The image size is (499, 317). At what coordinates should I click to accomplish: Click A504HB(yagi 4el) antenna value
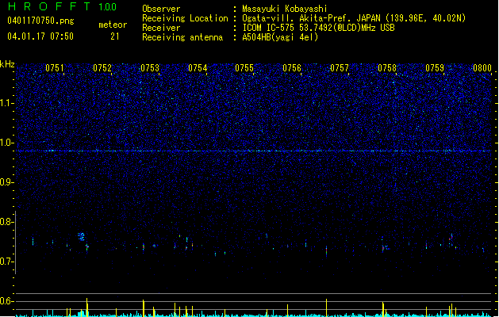point(280,37)
